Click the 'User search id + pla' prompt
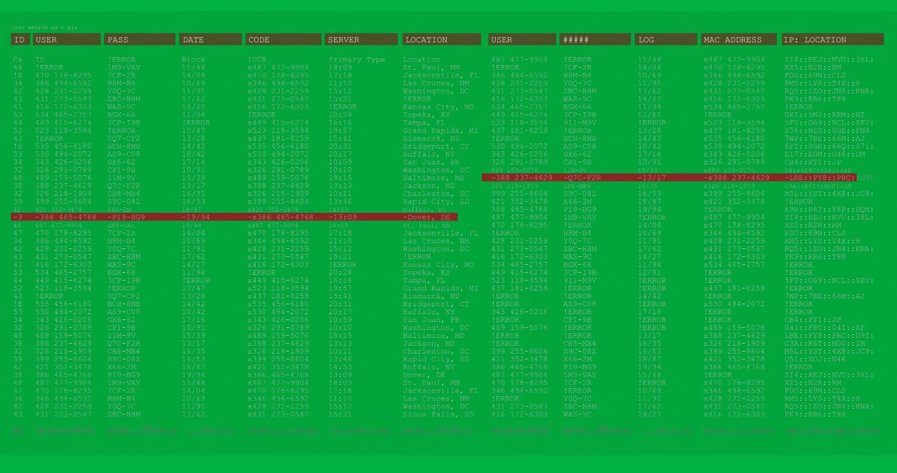Image resolution: width=897 pixels, height=473 pixels. click(44, 28)
